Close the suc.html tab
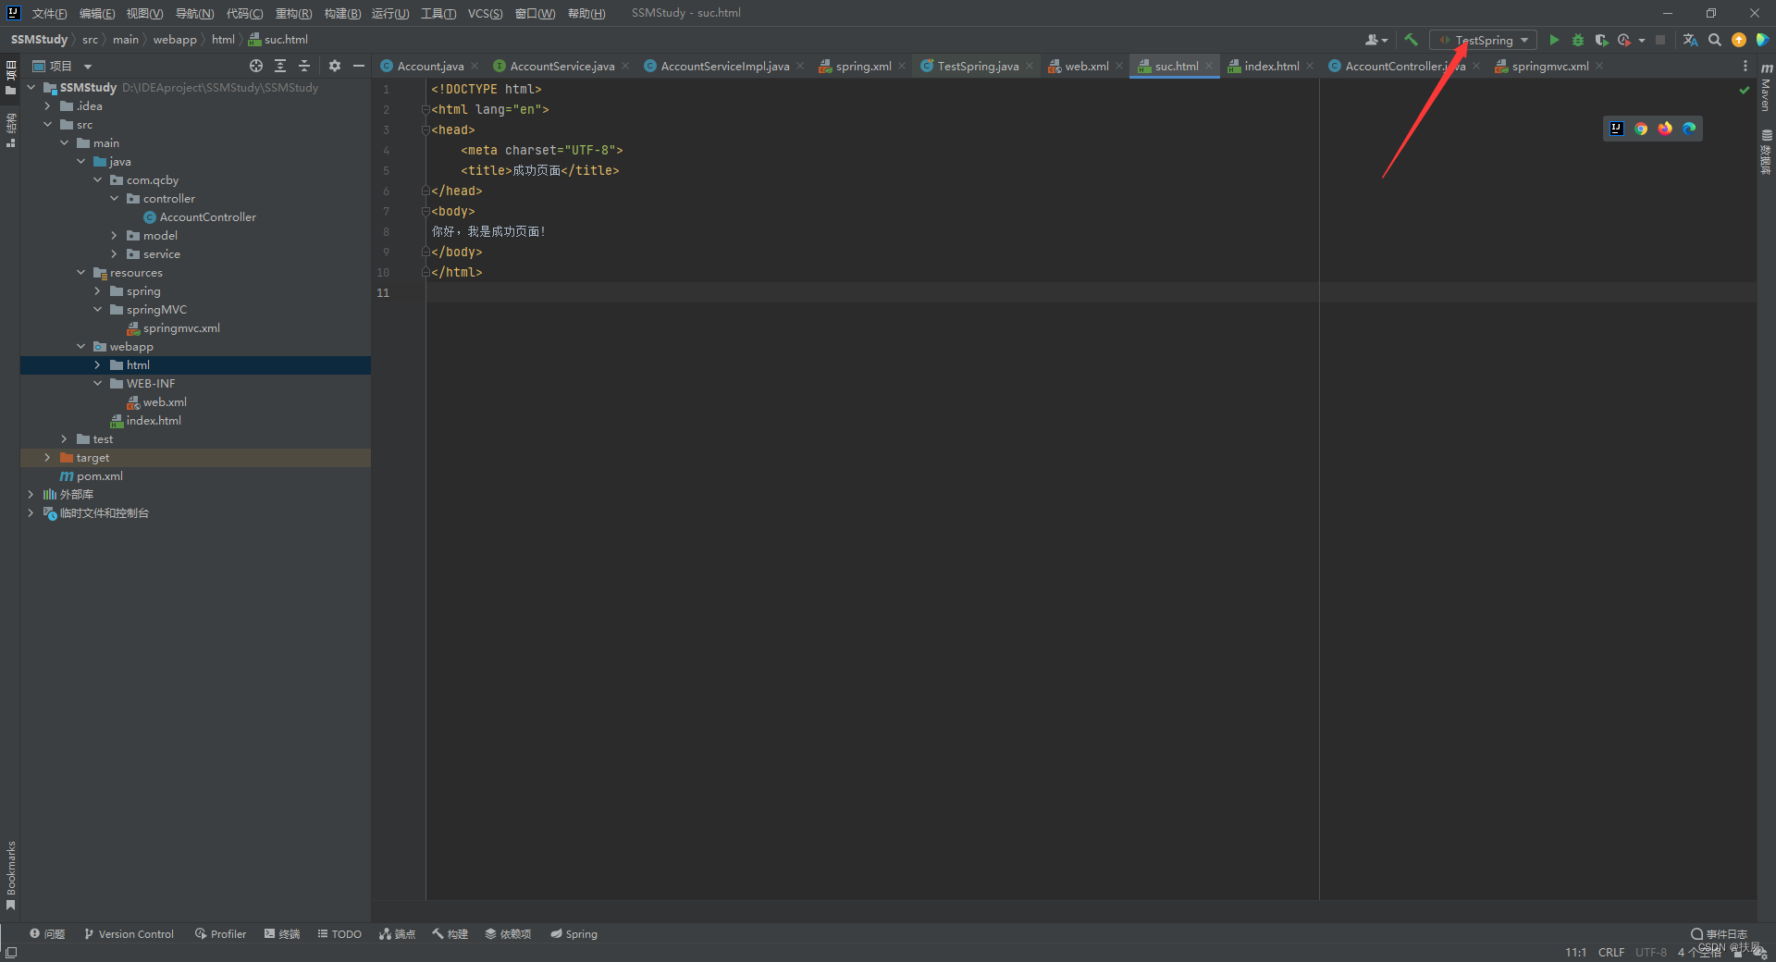This screenshot has width=1776, height=962. [x=1209, y=66]
